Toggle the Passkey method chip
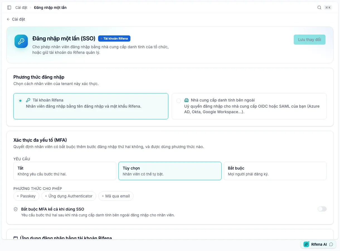This screenshot has height=251, width=340. pyautogui.click(x=26, y=196)
